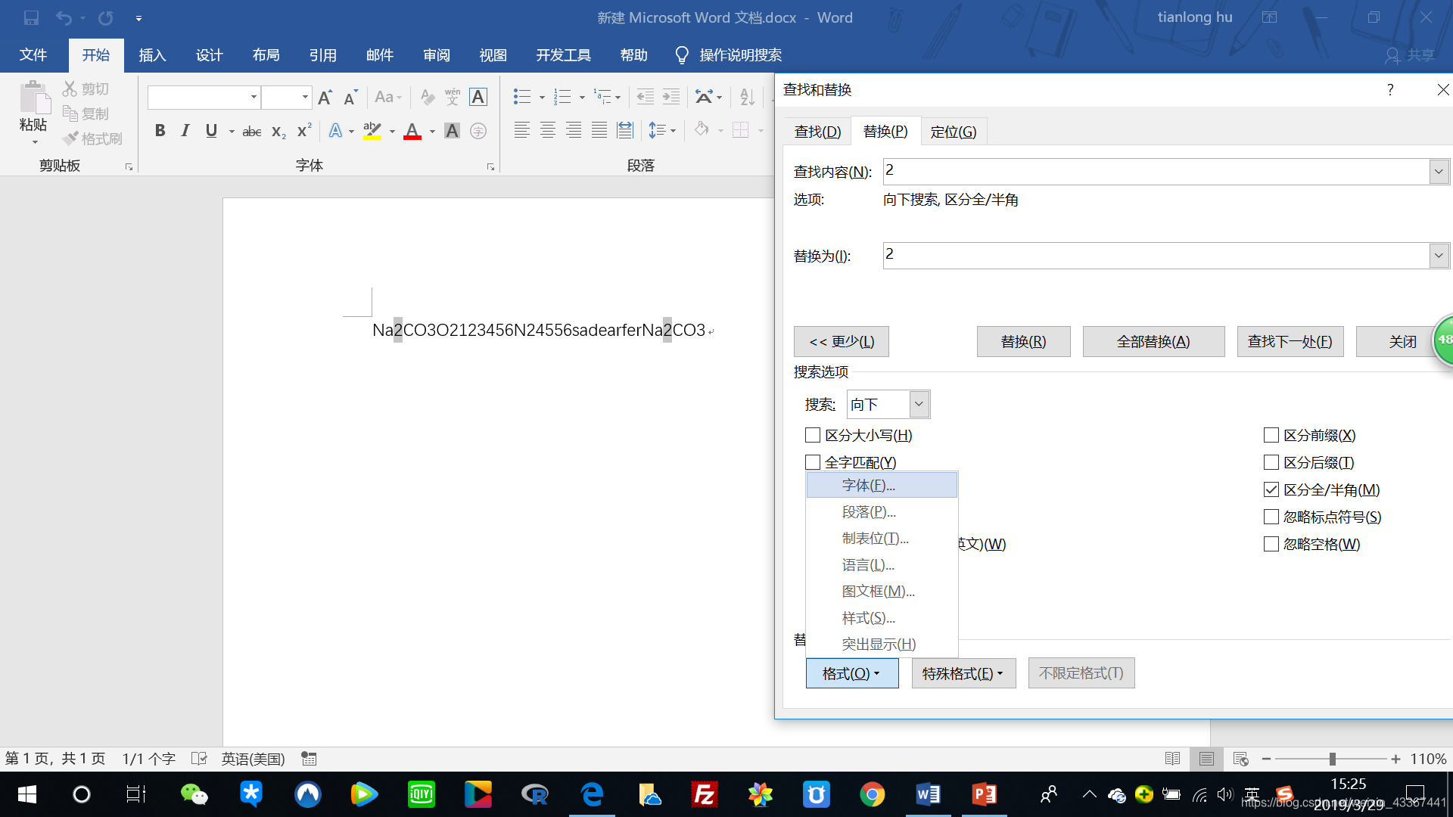
Task: Switch to the 定位 tab
Action: (953, 132)
